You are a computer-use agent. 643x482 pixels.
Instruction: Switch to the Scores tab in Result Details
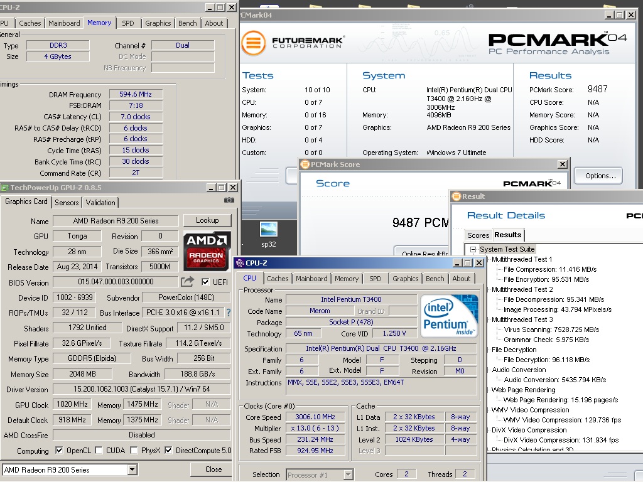(478, 235)
